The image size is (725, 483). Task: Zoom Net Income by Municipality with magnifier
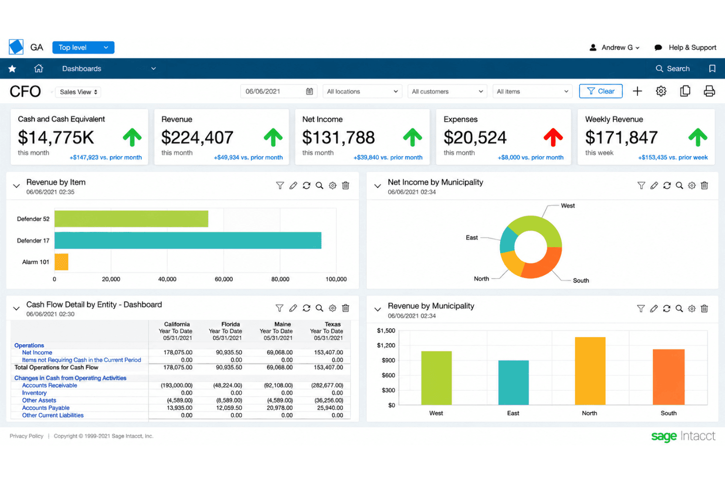679,185
